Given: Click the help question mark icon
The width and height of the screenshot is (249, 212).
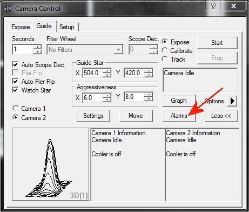Looking at the screenshot, I should pos(213,6).
